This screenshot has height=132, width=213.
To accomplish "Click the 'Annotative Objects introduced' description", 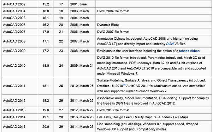I will 147,41.
